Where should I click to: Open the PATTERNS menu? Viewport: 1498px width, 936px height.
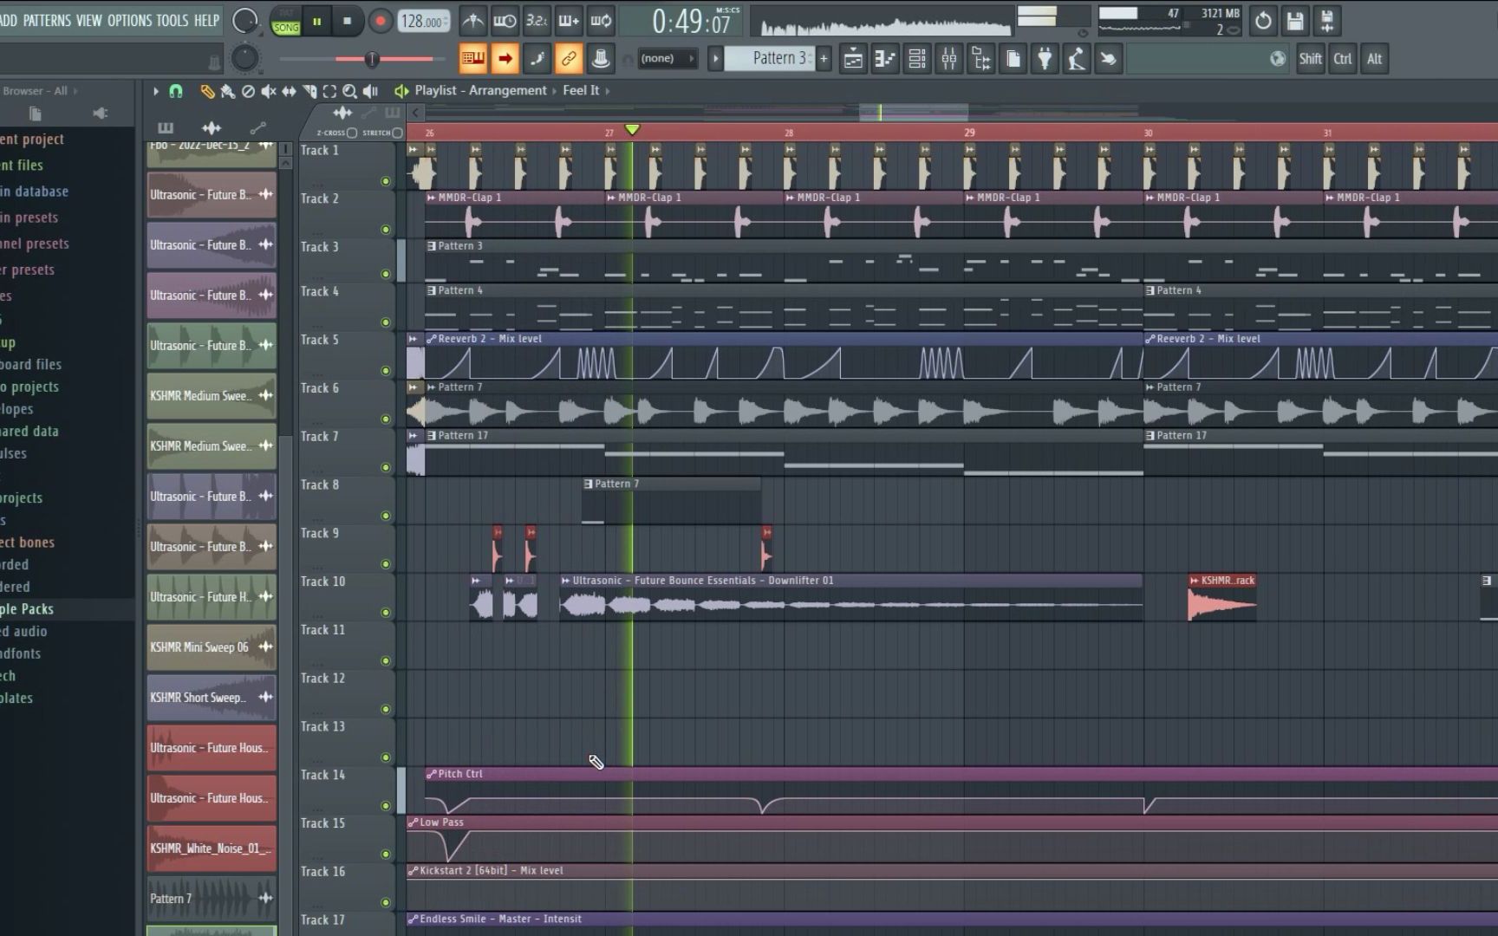pos(47,20)
